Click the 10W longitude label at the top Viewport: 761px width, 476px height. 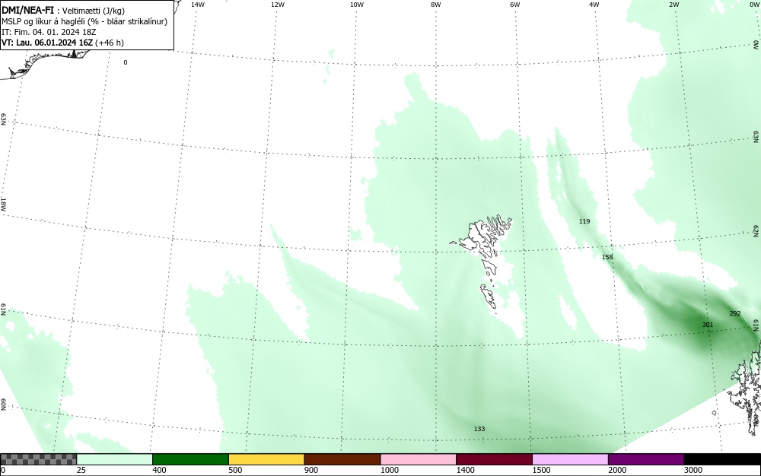click(x=357, y=5)
